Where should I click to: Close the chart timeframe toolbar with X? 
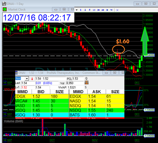(x=117, y=10)
